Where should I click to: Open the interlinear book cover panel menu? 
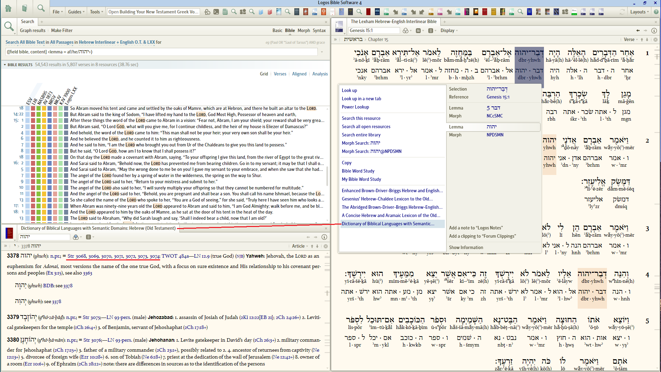tap(339, 27)
